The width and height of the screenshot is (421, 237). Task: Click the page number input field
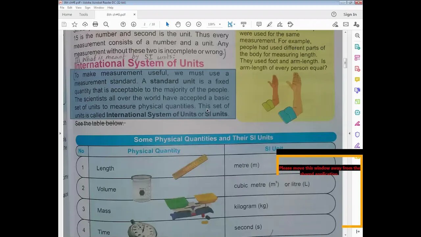144,24
